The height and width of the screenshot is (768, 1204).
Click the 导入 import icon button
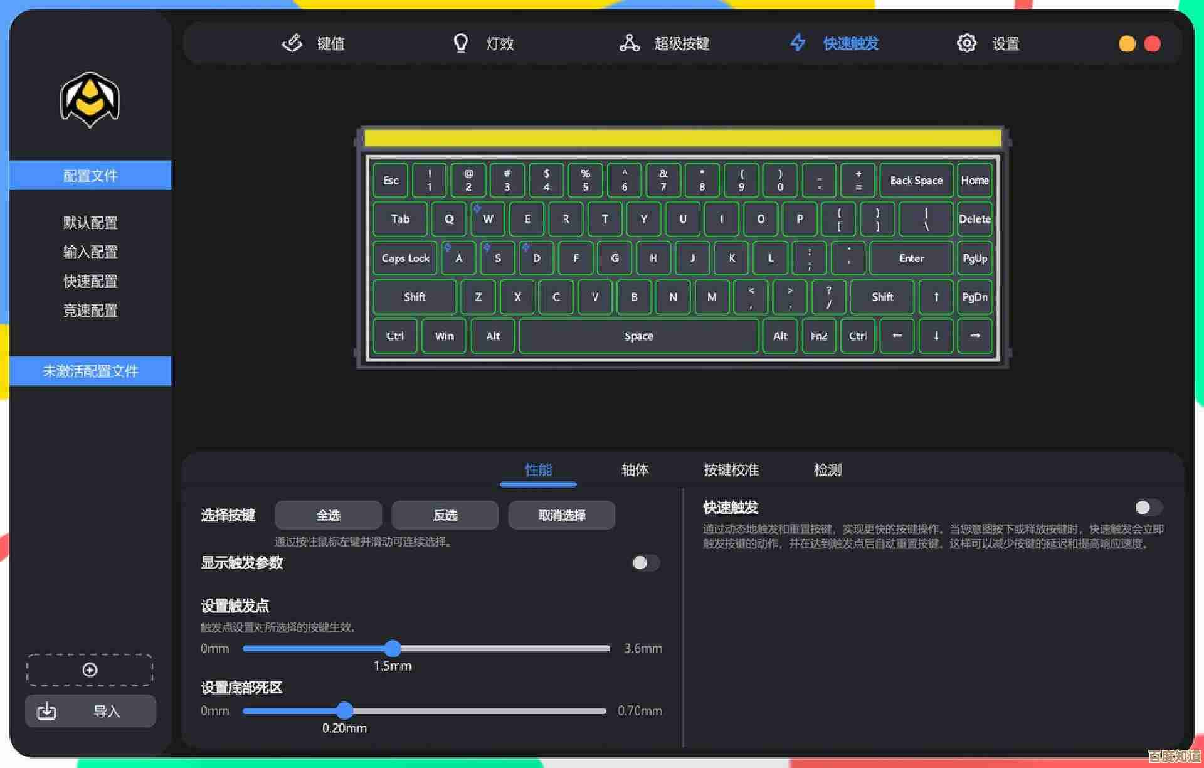pos(46,711)
